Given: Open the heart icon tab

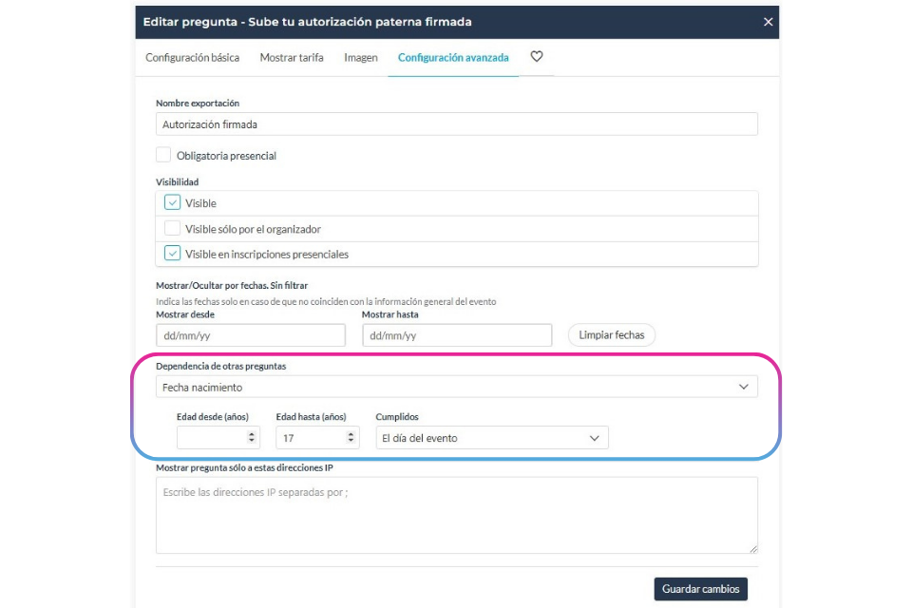Looking at the screenshot, I should (x=536, y=56).
